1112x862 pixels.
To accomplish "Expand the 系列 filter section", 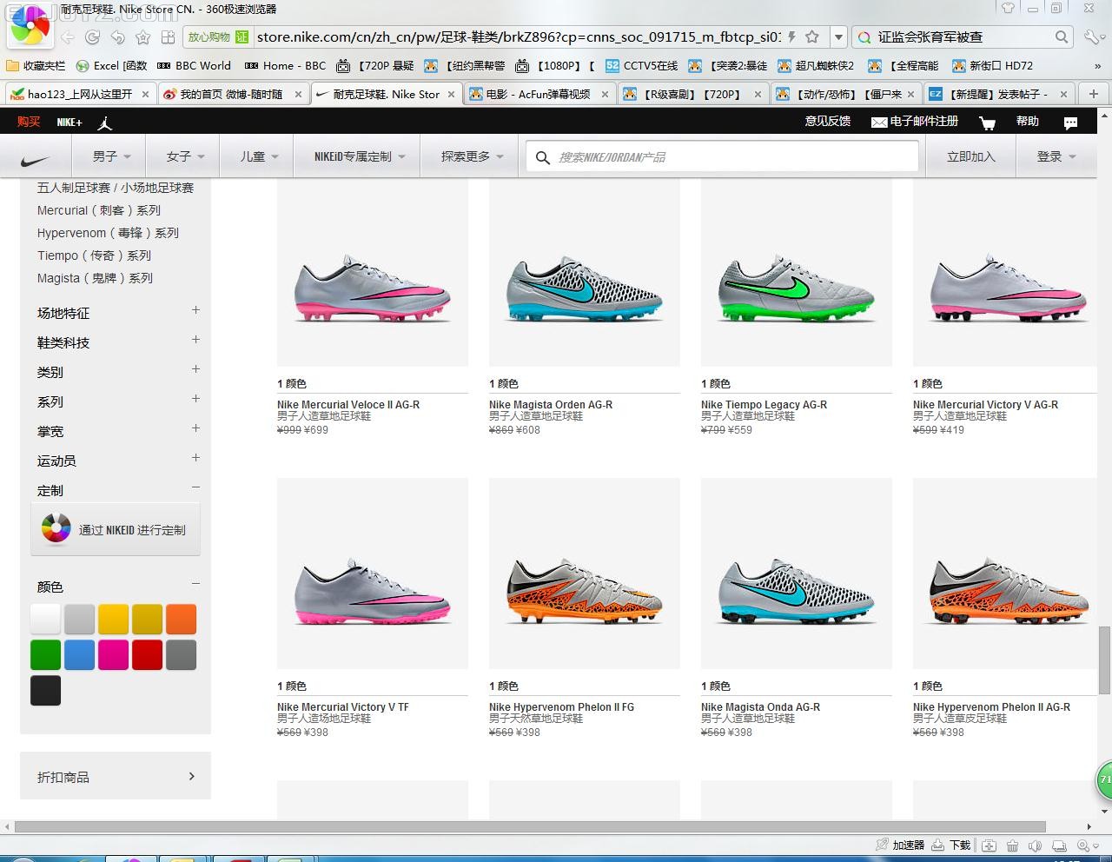I will (195, 399).
